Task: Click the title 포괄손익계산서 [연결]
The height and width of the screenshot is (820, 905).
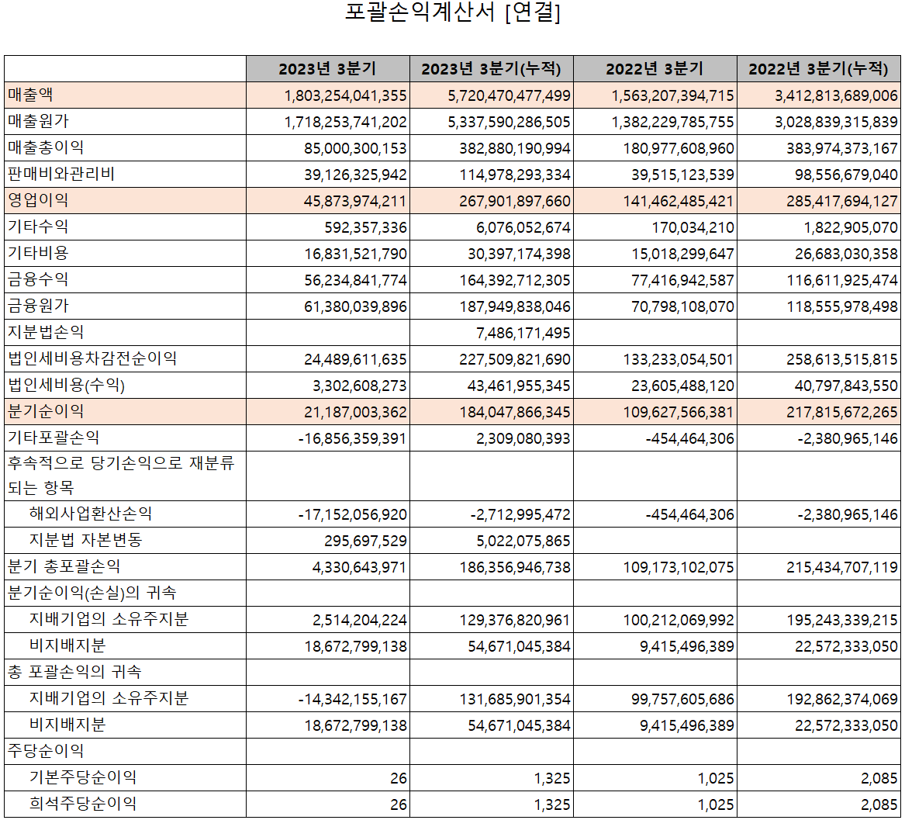Action: pos(453,12)
